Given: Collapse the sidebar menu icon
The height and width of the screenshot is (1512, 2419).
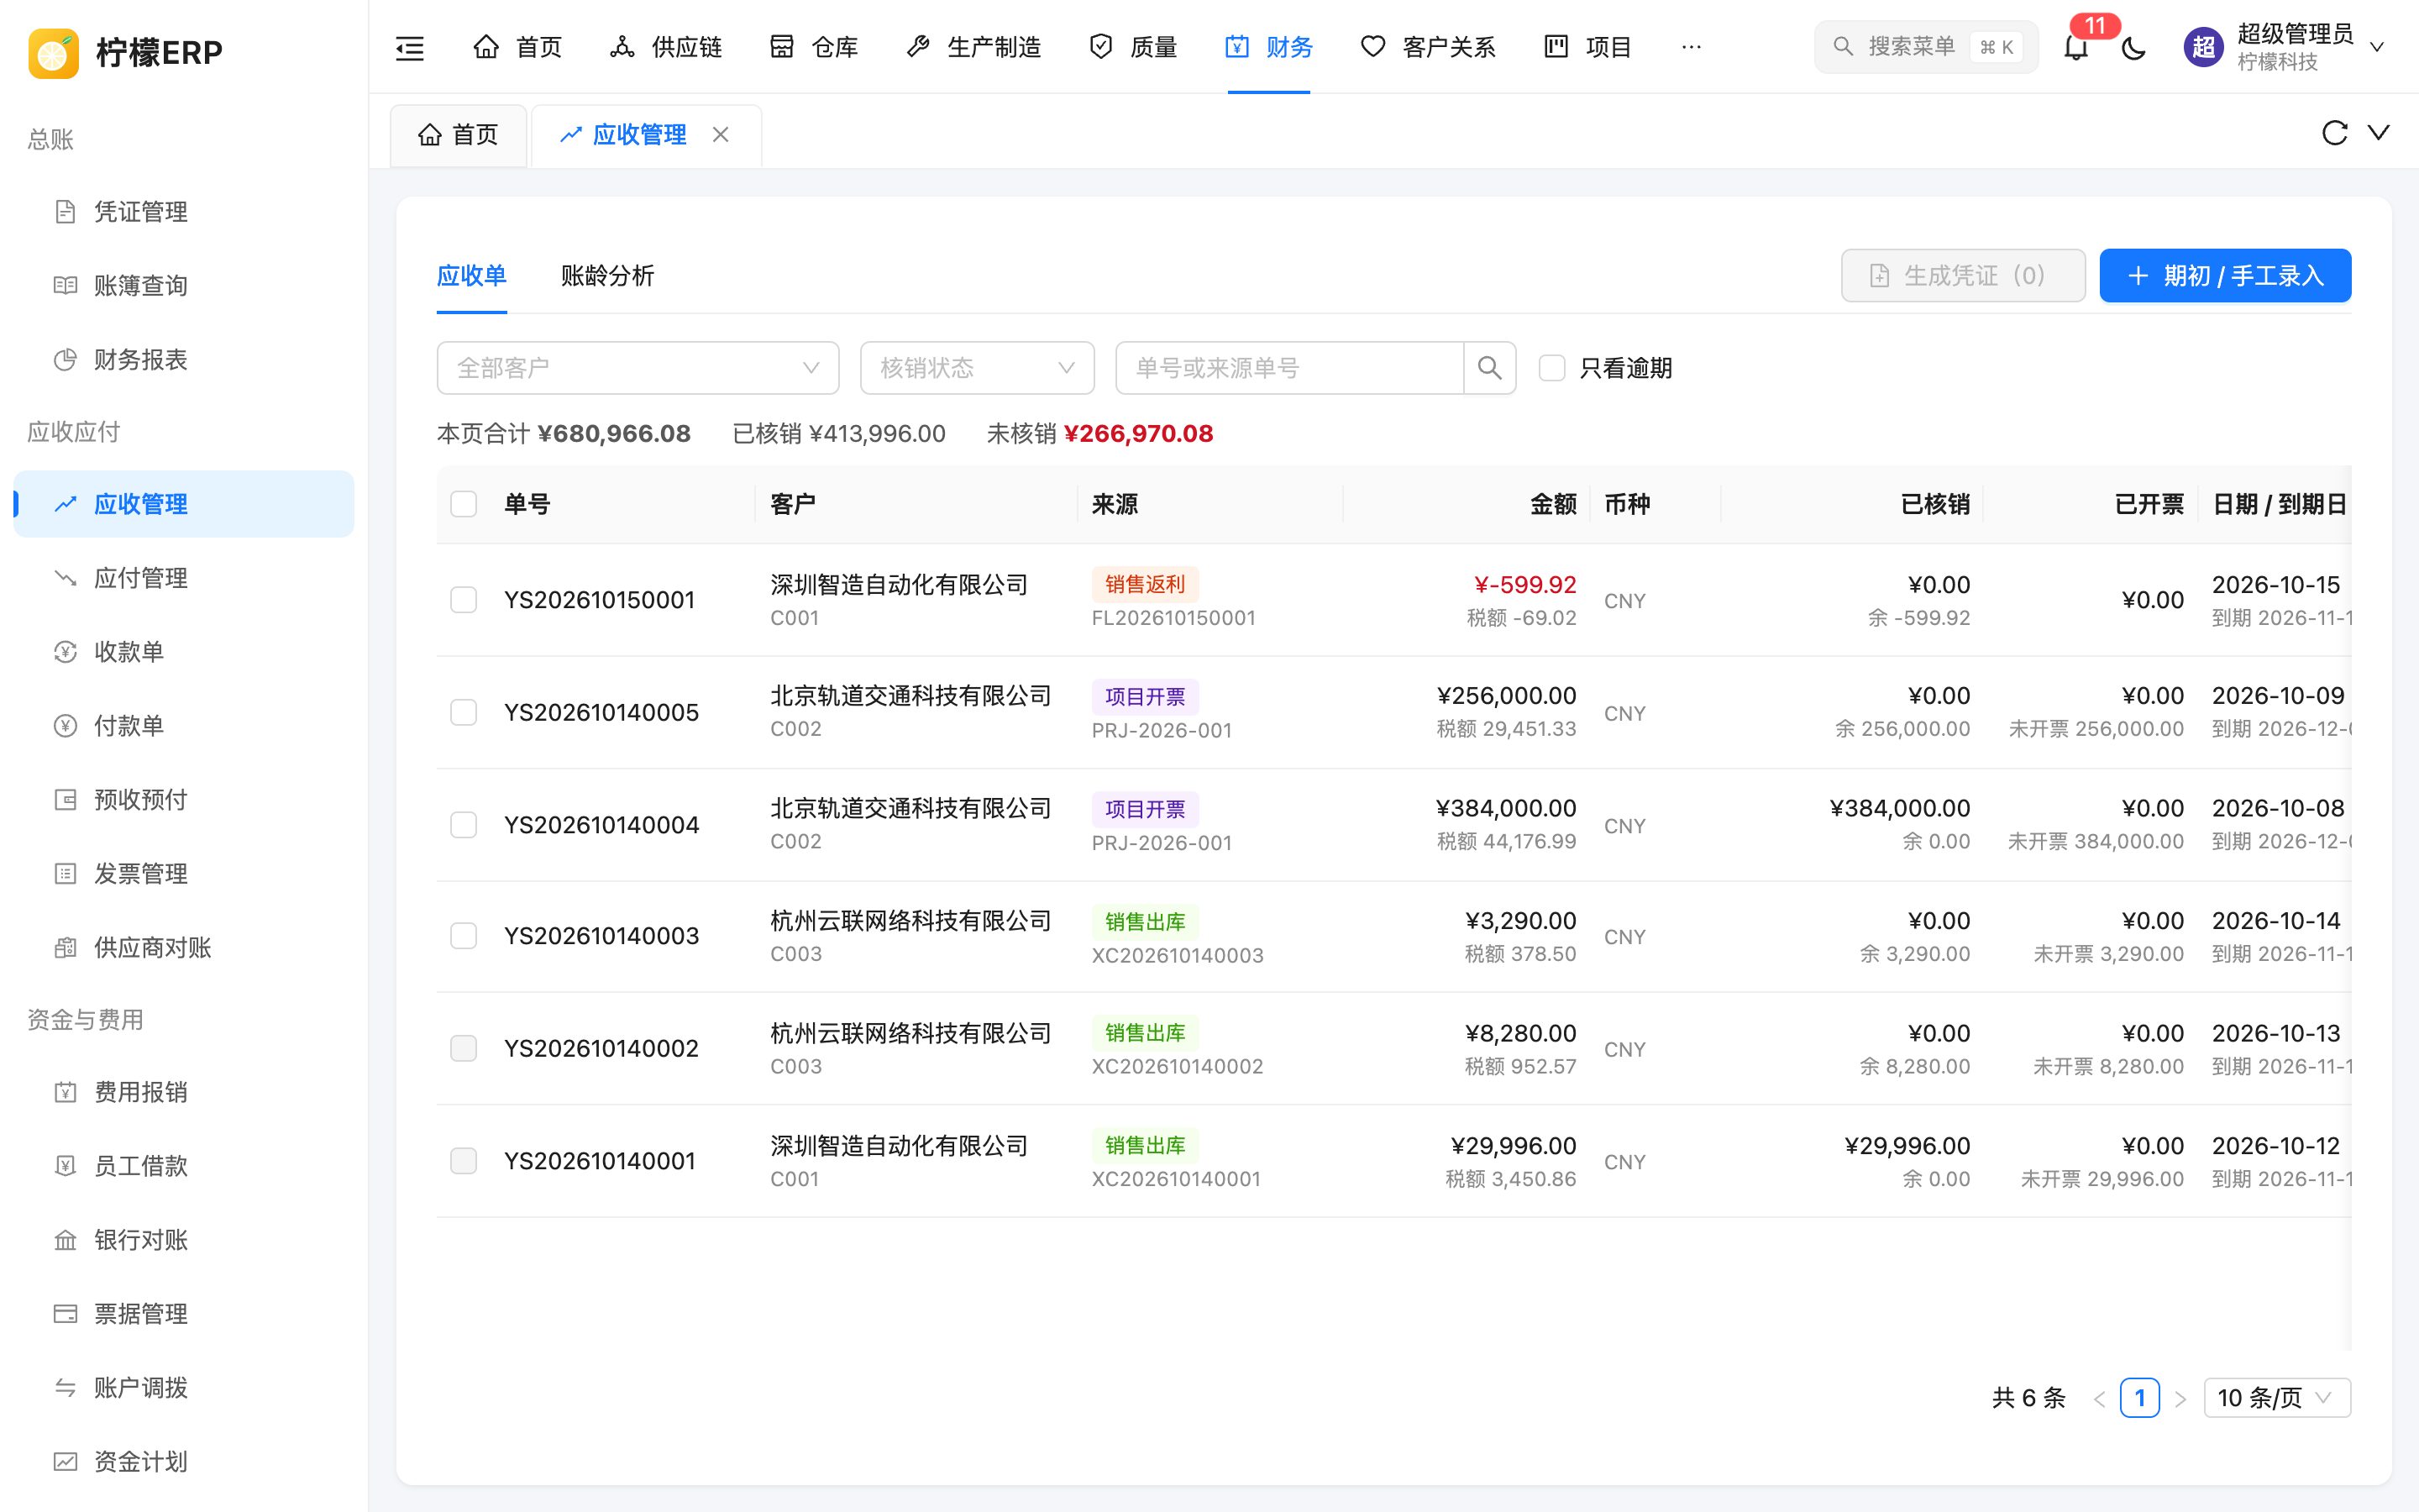Looking at the screenshot, I should tap(410, 47).
